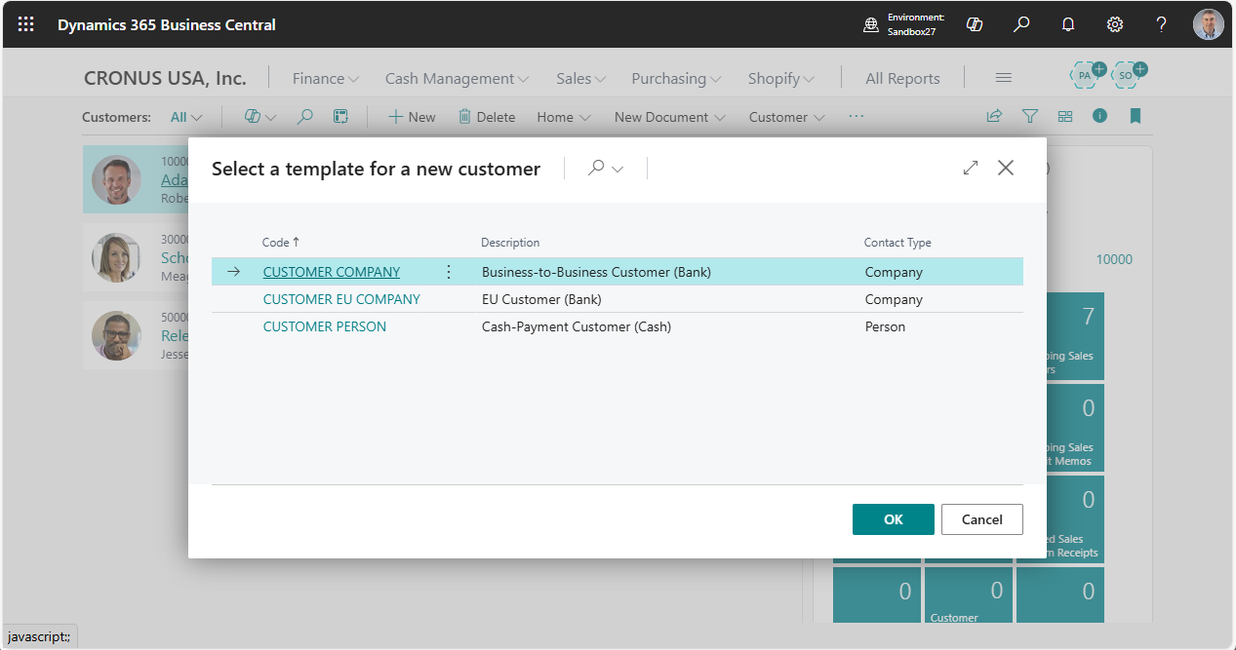Open Copilot in the Customers action bar

click(x=253, y=116)
